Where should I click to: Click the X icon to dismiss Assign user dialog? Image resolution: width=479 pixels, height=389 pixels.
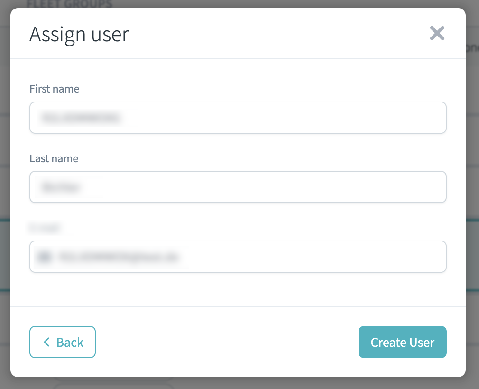tap(437, 33)
